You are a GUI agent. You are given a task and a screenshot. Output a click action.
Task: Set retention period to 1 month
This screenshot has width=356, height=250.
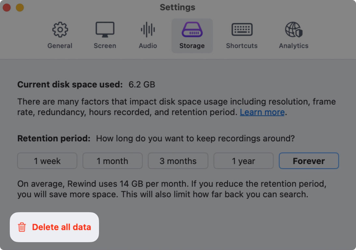(x=112, y=161)
